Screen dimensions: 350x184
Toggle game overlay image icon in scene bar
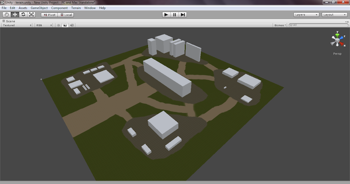65,25
